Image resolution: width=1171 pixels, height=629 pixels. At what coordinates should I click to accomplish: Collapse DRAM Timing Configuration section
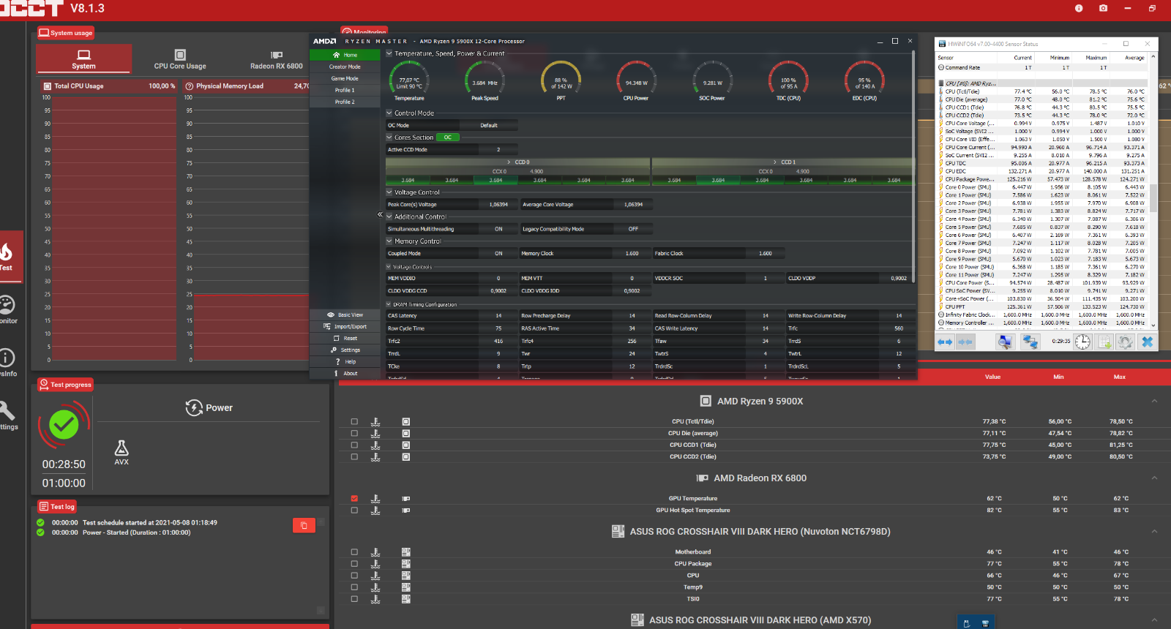[389, 304]
